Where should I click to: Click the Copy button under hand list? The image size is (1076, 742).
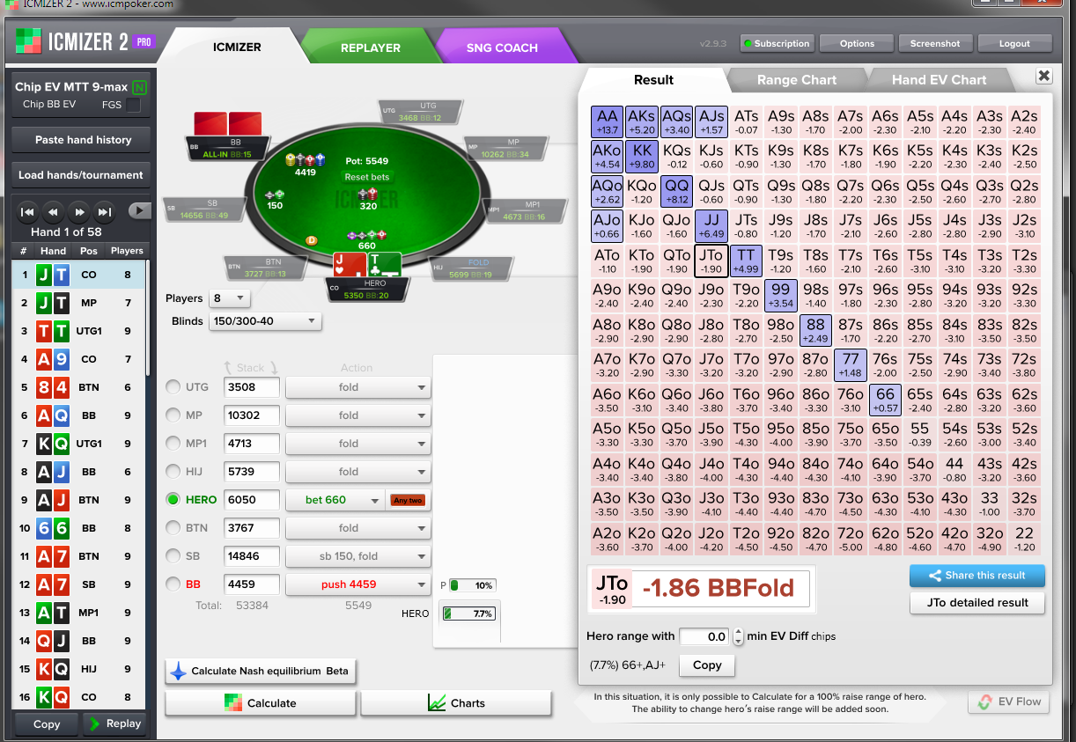[47, 724]
